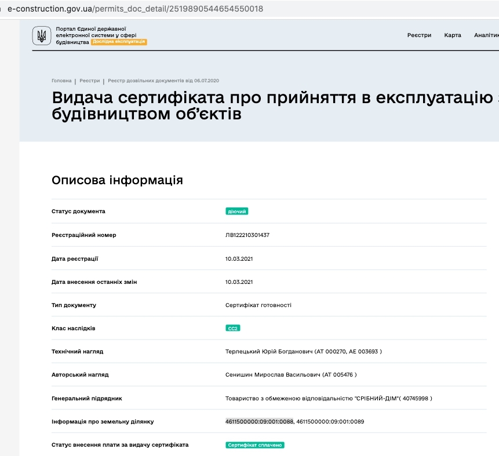This screenshot has width=499, height=456.
Task: Click the Описова інформація heading
Action: click(x=117, y=180)
